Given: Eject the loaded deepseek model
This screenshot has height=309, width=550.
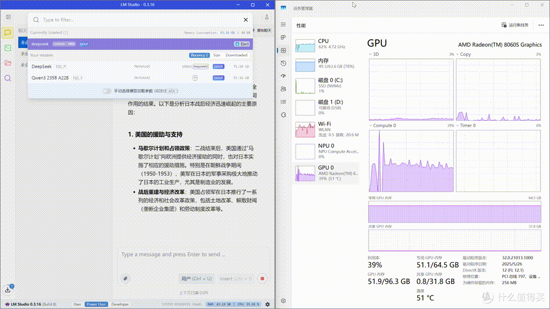Looking at the screenshot, I should coord(242,44).
